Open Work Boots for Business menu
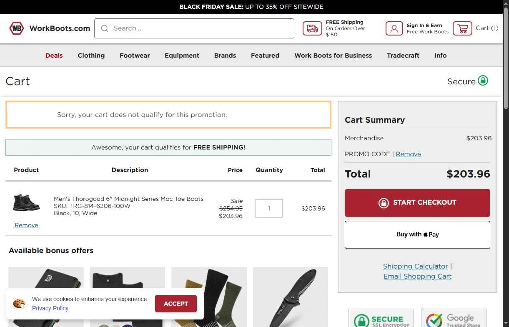The width and height of the screenshot is (509, 327). 333,56
